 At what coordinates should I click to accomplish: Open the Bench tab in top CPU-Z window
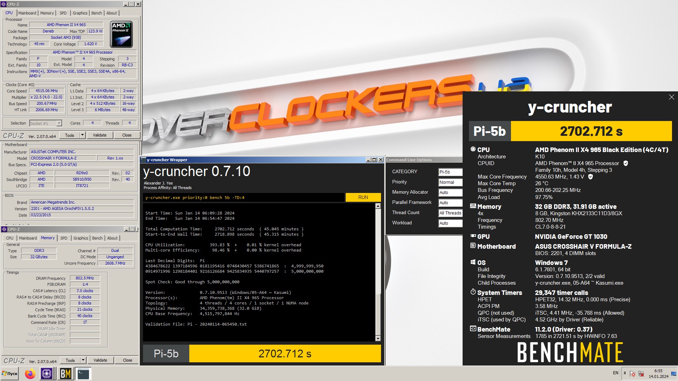click(x=96, y=13)
